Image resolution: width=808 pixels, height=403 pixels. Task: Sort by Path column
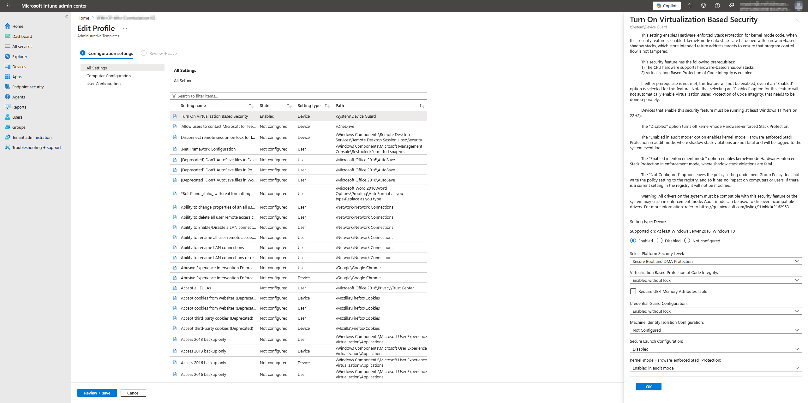tap(380, 106)
